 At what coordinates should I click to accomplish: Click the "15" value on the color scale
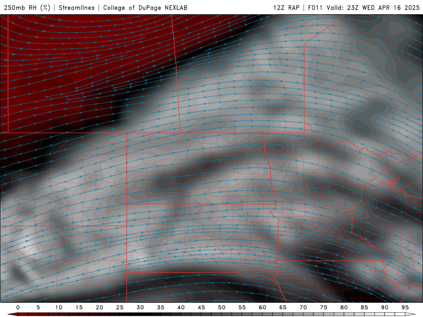[79, 307]
